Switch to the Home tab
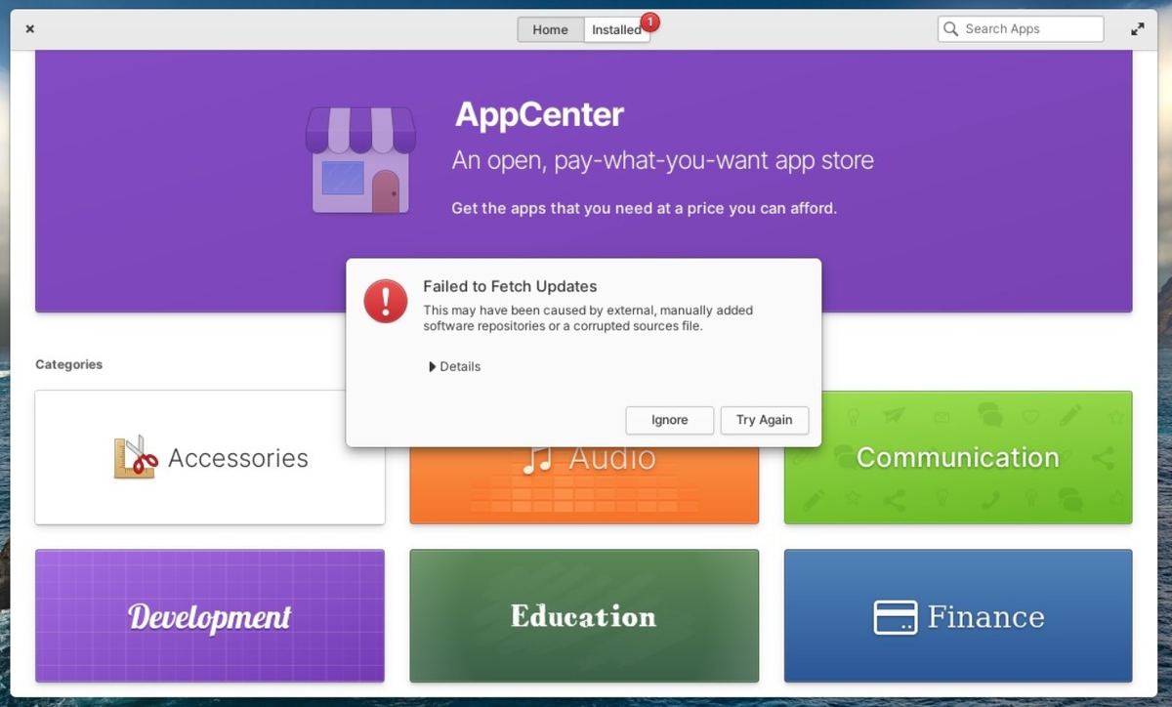Viewport: 1172px width, 707px height. (550, 29)
